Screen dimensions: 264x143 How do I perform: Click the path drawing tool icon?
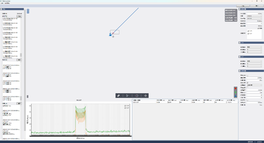pos(127,96)
